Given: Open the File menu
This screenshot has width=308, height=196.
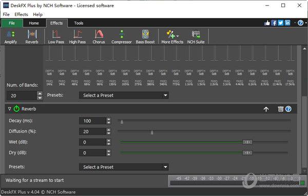Looking at the screenshot, I should point(6,14).
